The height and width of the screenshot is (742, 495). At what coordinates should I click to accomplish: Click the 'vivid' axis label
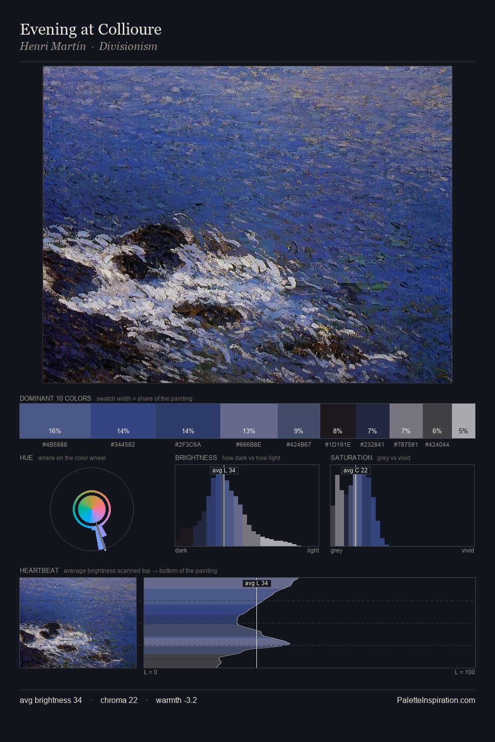click(x=468, y=551)
